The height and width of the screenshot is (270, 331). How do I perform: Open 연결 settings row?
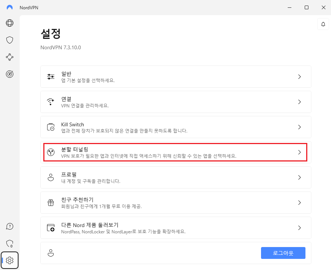pos(175,102)
